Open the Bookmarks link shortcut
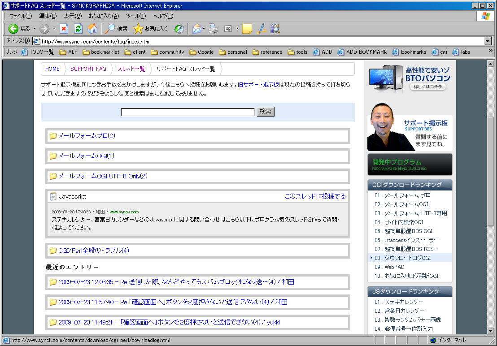The height and width of the screenshot is (346, 497). click(409, 52)
